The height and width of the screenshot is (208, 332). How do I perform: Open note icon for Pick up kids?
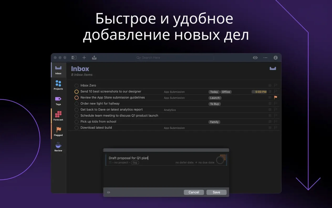click(270, 122)
